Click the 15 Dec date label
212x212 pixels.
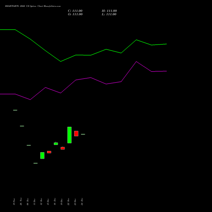click(x=48, y=201)
